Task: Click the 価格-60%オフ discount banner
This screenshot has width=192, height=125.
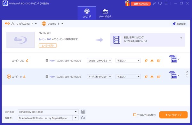Action: pyautogui.click(x=141, y=4)
